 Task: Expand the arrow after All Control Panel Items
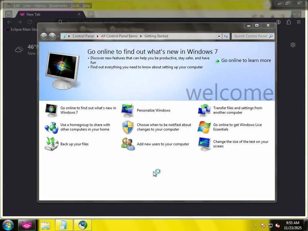pos(141,36)
